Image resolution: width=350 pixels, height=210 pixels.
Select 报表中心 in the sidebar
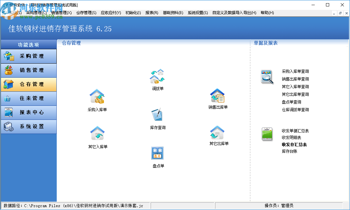tap(29, 112)
